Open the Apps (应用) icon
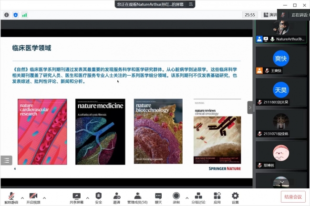This screenshot has width=310, height=206. 217,198
